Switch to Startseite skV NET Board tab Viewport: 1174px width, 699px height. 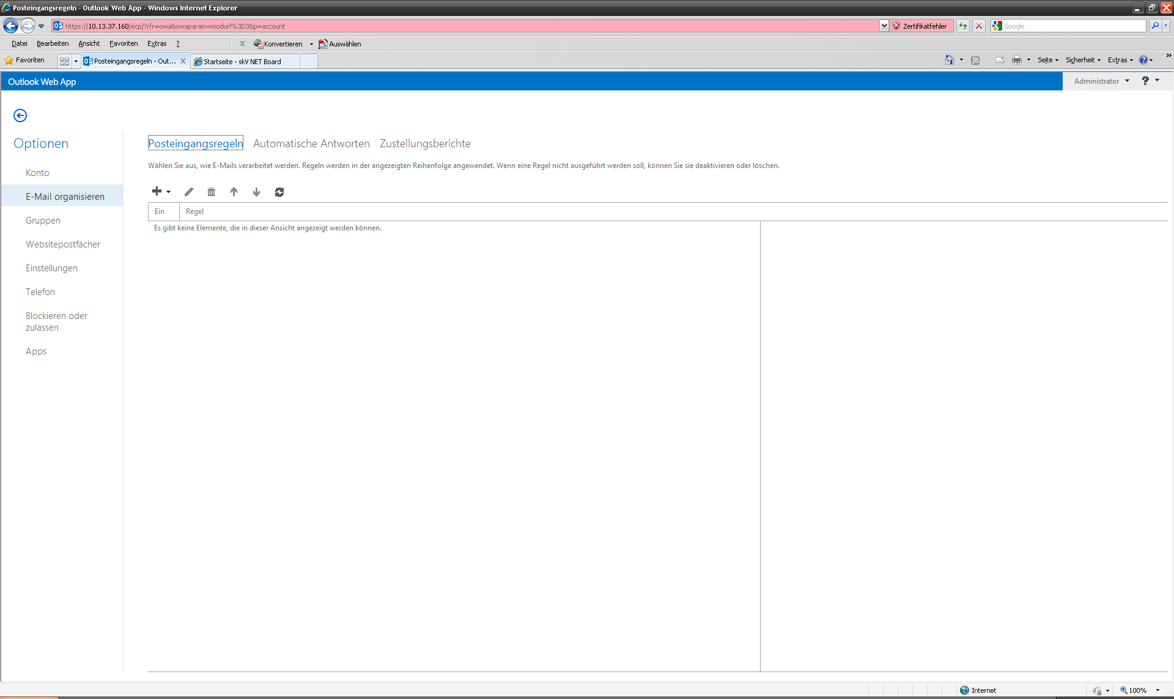click(243, 62)
